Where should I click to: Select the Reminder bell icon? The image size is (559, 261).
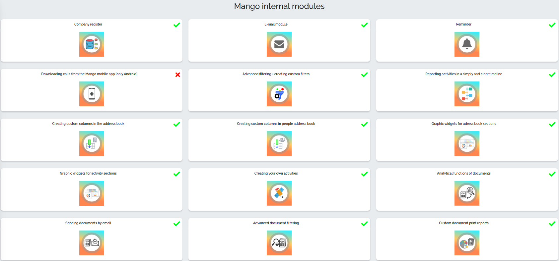(467, 44)
